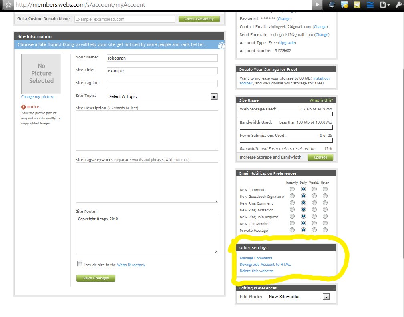404x317 pixels.
Task: Open the Edit Mode dropdown
Action: [326, 297]
